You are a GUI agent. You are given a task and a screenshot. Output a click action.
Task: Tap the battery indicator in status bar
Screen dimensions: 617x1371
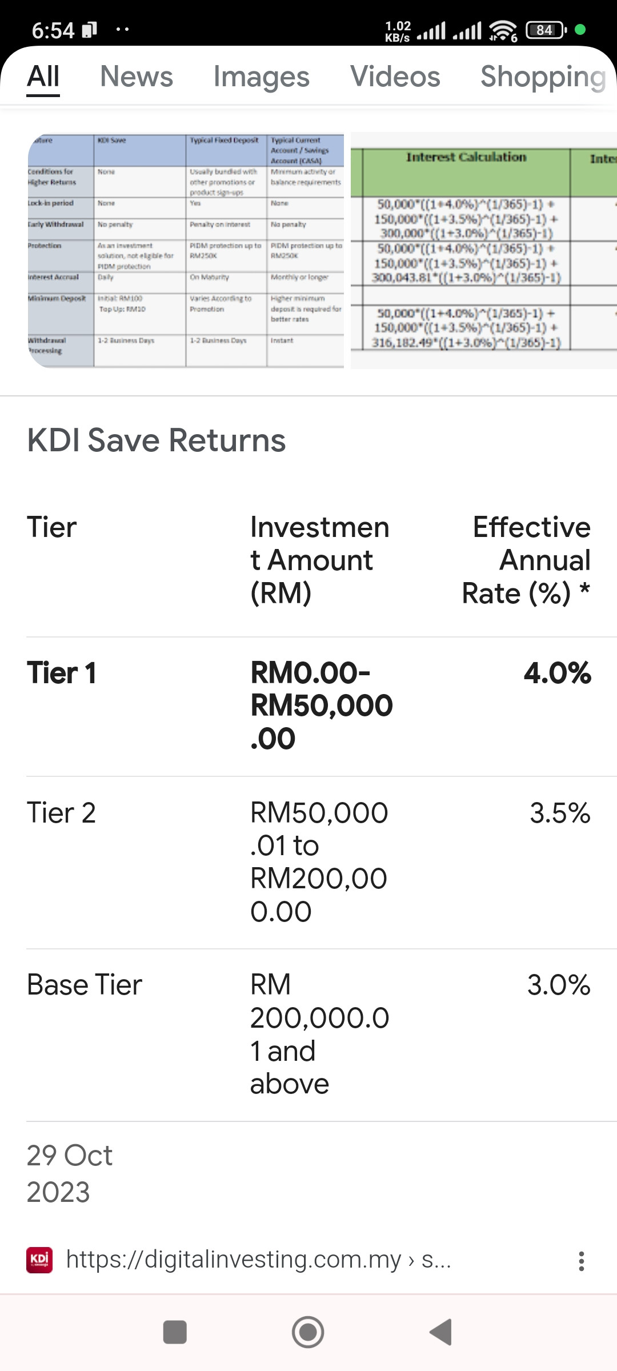tap(546, 30)
